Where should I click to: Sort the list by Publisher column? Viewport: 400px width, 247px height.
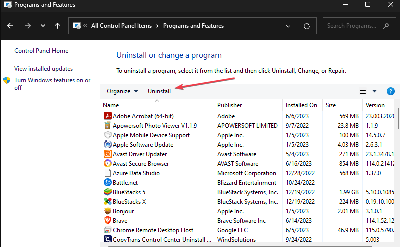230,105
